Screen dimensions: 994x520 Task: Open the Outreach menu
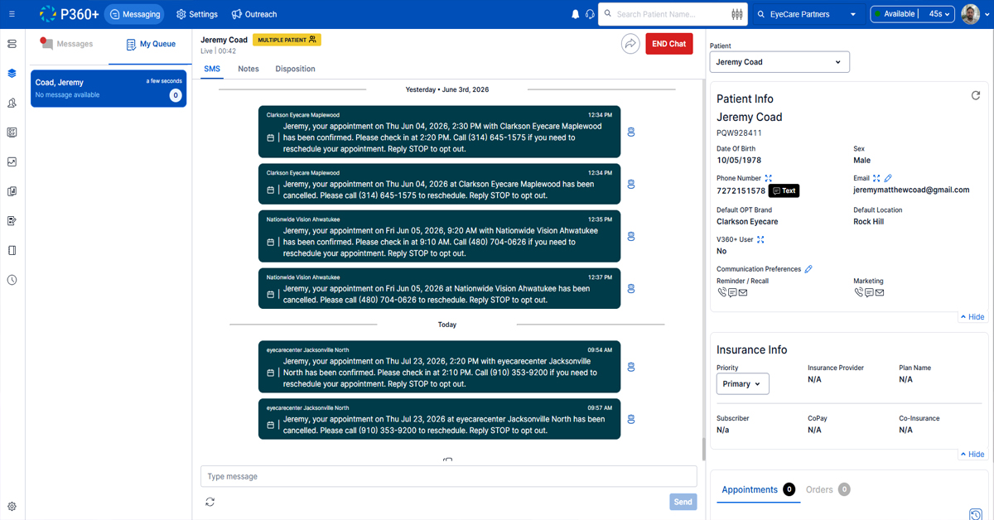pyautogui.click(x=254, y=14)
